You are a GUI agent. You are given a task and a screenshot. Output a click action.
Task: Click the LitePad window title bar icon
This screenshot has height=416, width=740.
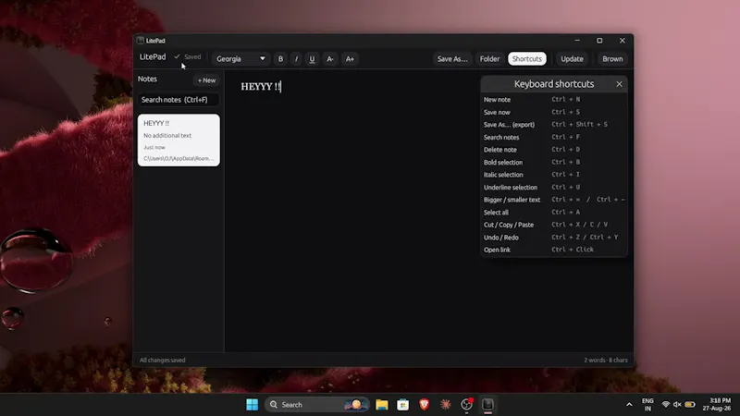(141, 41)
